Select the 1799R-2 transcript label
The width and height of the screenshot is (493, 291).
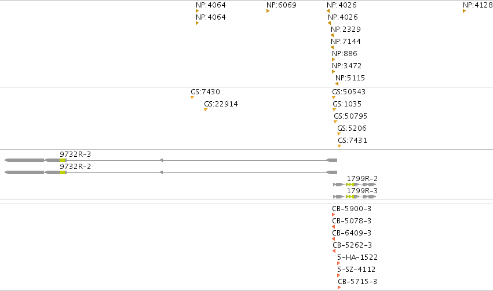362,179
